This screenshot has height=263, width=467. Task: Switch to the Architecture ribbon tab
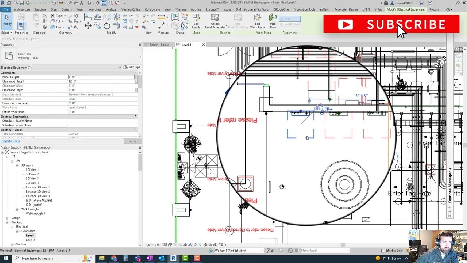pyautogui.click(x=22, y=9)
